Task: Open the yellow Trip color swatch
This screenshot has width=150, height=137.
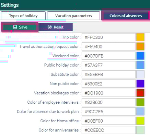Action: pyautogui.click(x=140, y=37)
